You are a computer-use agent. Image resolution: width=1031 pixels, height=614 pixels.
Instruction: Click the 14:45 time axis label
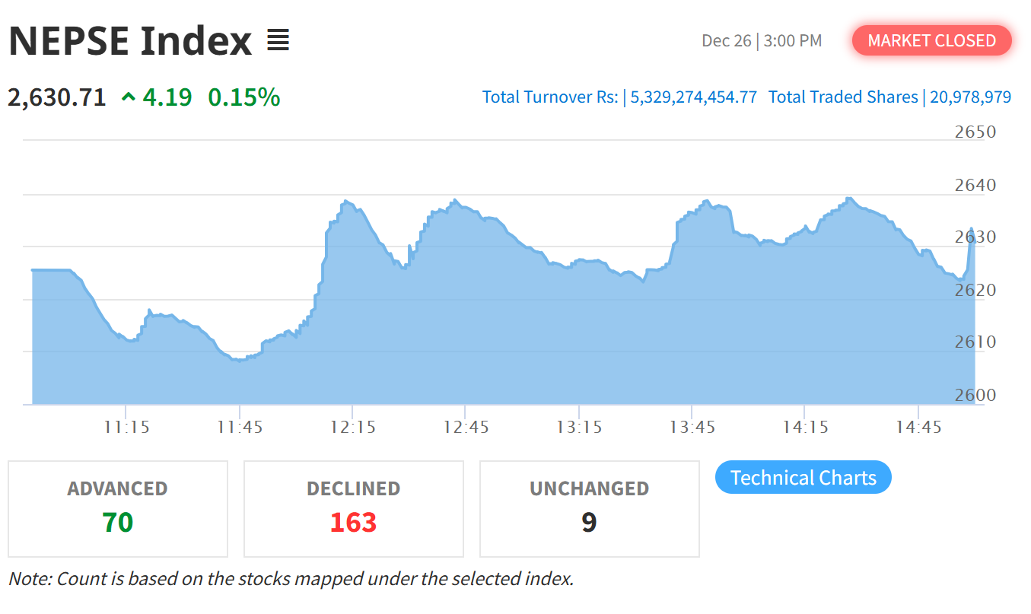(918, 428)
